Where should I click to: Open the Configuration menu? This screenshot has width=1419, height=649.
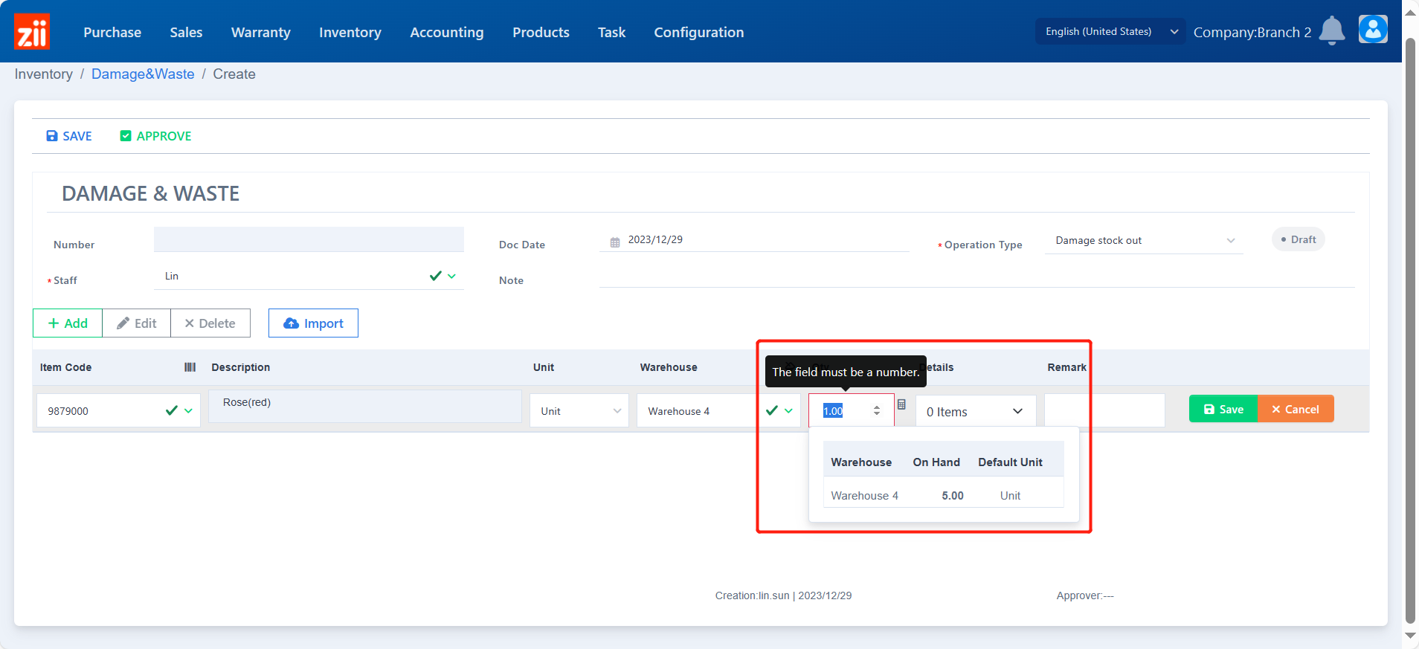(699, 32)
